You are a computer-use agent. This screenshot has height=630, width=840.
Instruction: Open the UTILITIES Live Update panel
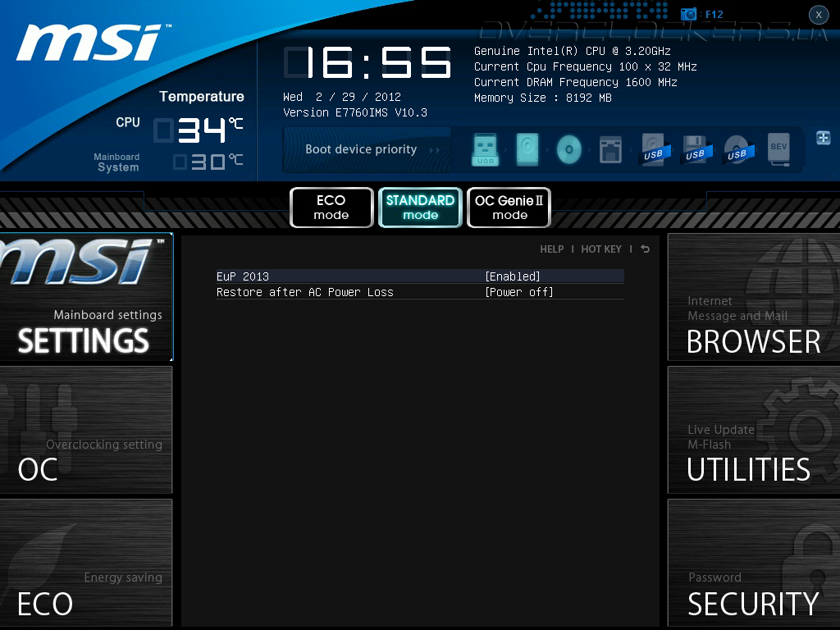point(754,430)
